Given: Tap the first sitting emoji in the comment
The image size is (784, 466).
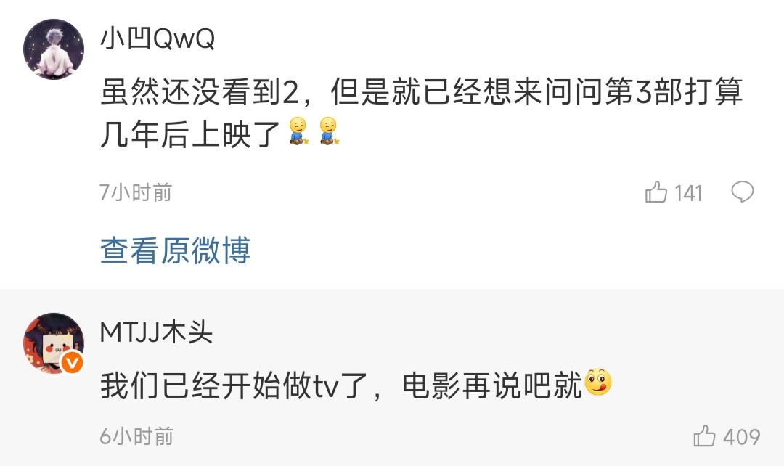Looking at the screenshot, I should click(x=298, y=131).
